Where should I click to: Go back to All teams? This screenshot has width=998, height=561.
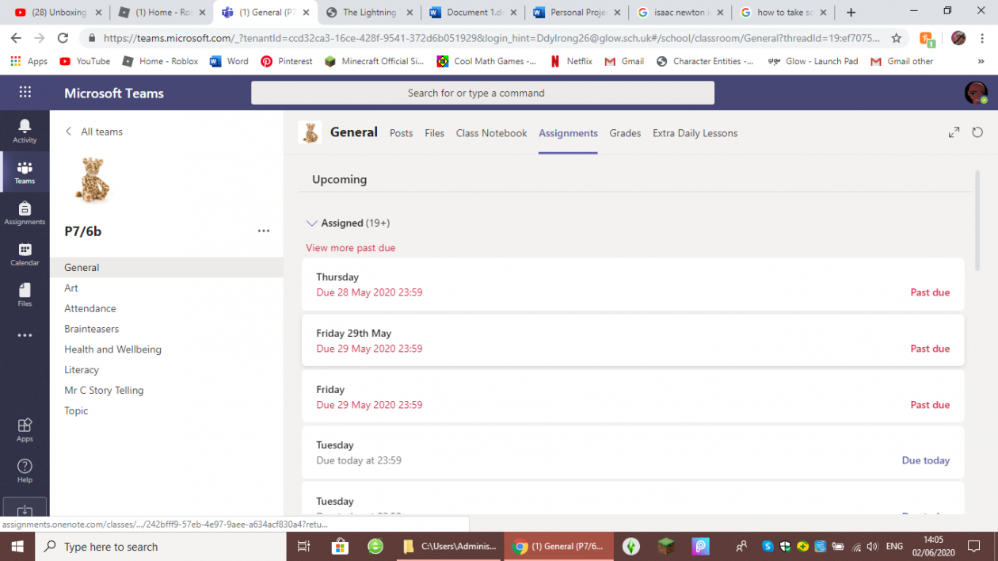93,132
